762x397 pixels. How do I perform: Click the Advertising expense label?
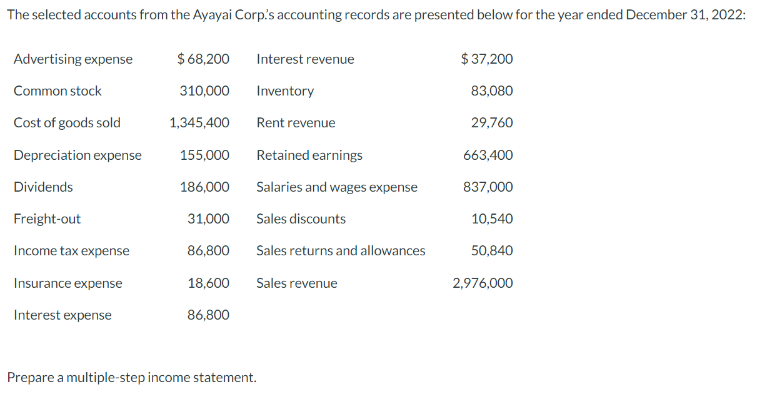[73, 59]
